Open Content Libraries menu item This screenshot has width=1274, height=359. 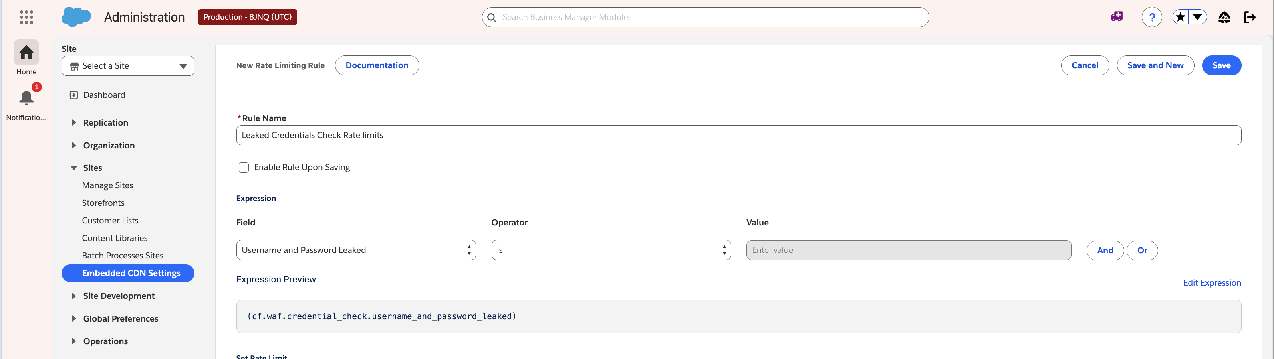coord(115,238)
